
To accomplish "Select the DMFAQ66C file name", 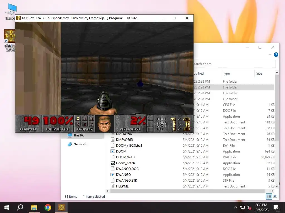I will tap(124, 134).
